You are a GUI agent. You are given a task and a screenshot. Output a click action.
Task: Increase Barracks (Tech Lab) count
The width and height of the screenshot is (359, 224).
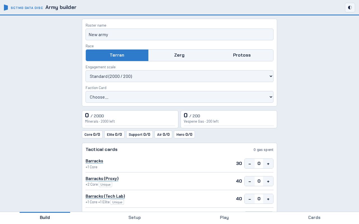(268, 199)
